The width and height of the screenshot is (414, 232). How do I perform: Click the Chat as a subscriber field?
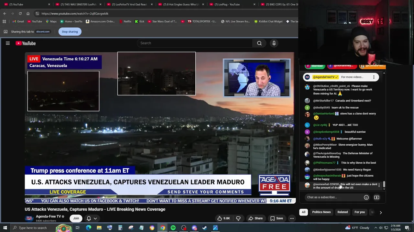[333, 197]
